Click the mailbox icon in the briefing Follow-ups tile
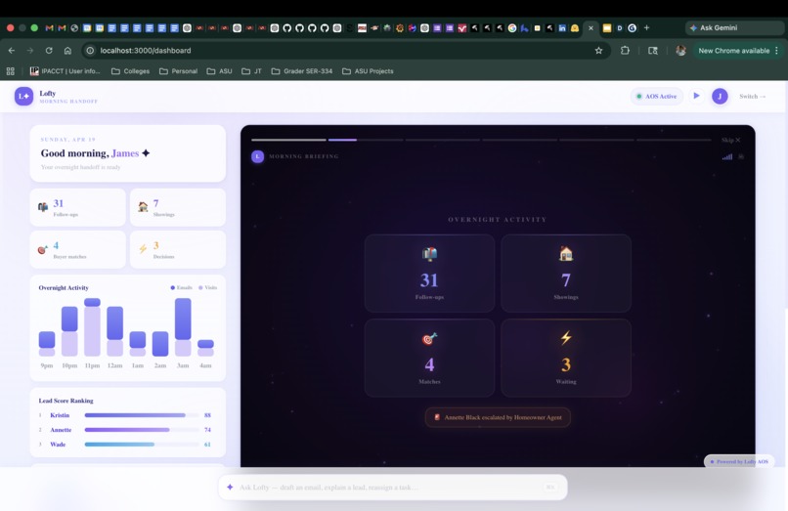 [x=429, y=254]
